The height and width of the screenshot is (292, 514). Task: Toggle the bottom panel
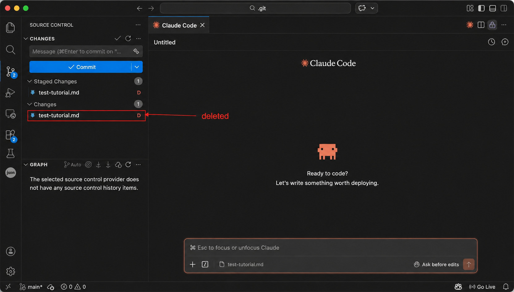[x=493, y=8]
